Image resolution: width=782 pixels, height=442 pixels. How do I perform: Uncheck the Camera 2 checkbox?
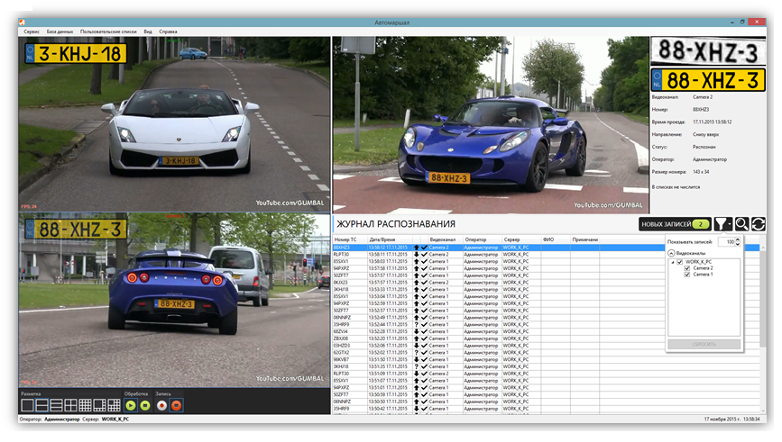[686, 268]
